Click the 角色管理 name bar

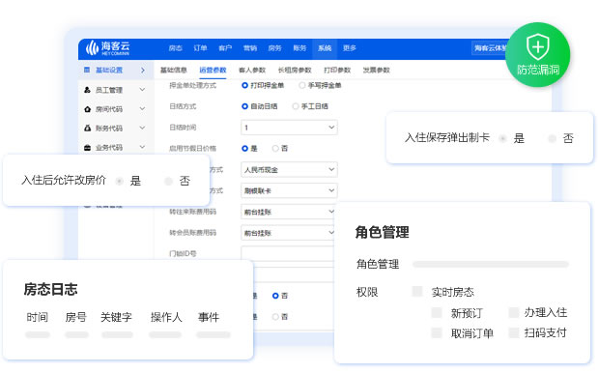[491, 264]
